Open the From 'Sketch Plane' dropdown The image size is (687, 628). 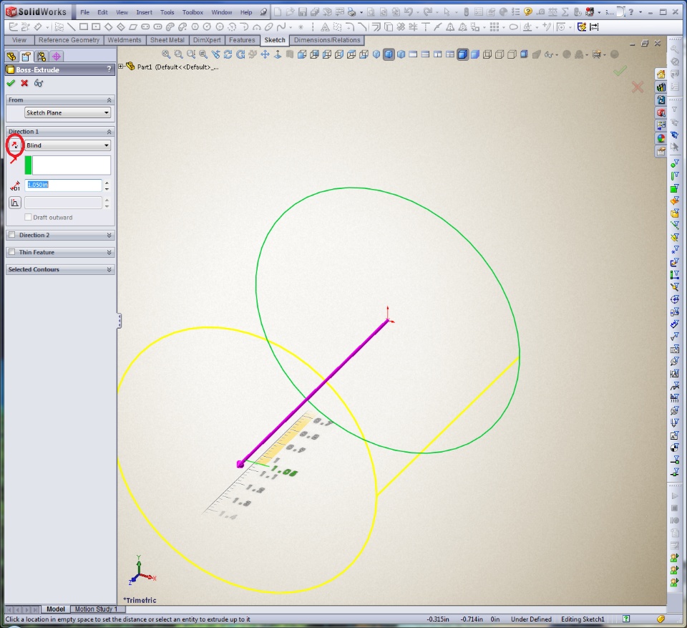pyautogui.click(x=67, y=112)
